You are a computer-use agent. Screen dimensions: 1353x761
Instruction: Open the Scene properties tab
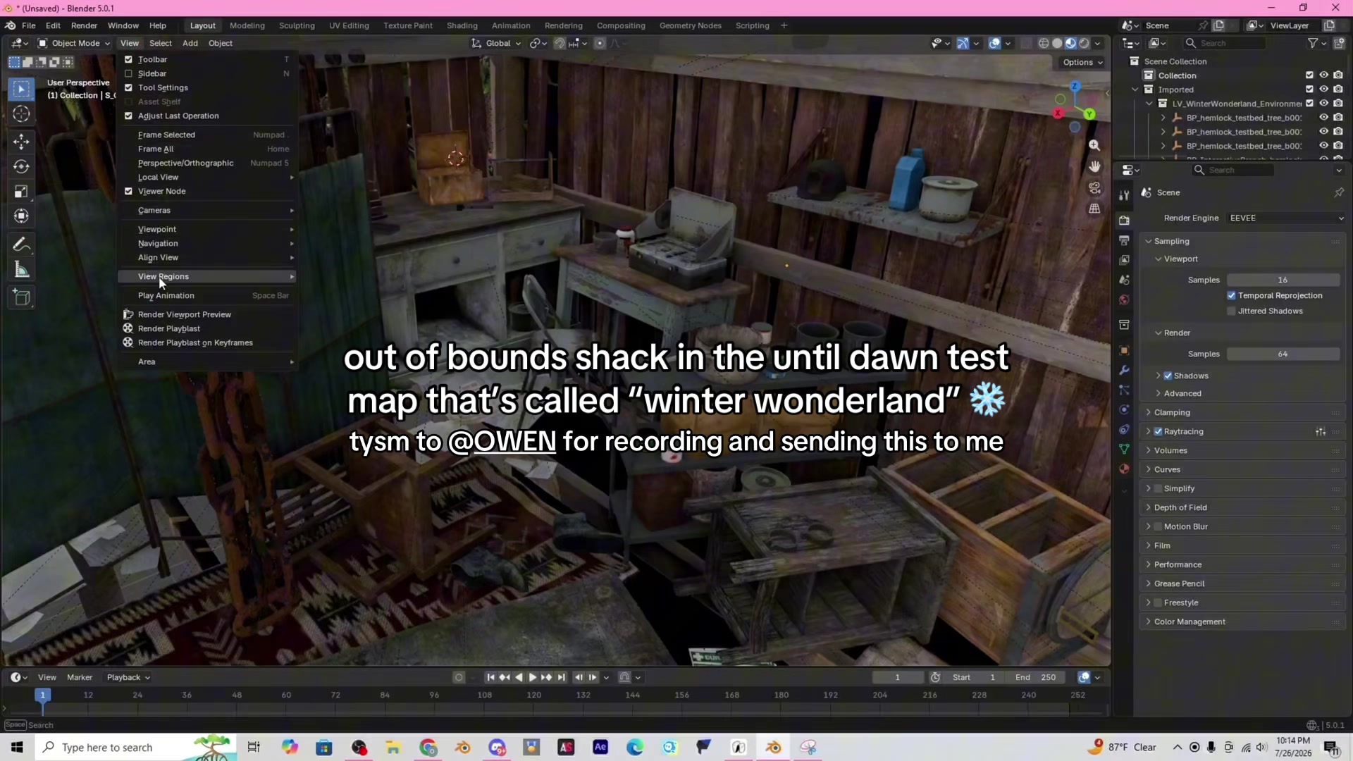pyautogui.click(x=1124, y=280)
